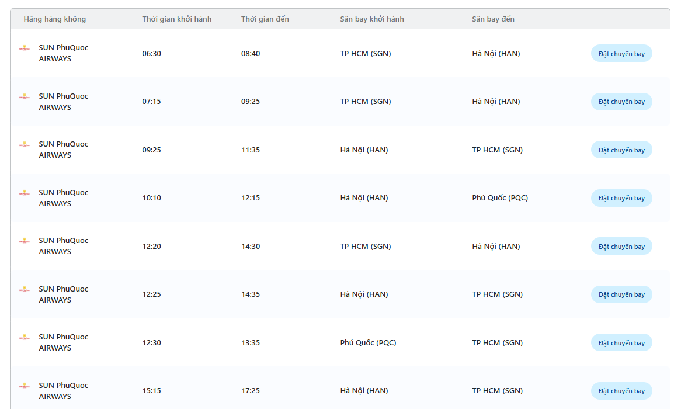The width and height of the screenshot is (681, 409).
Task: Click the Thời gian đến column header
Action: (265, 19)
